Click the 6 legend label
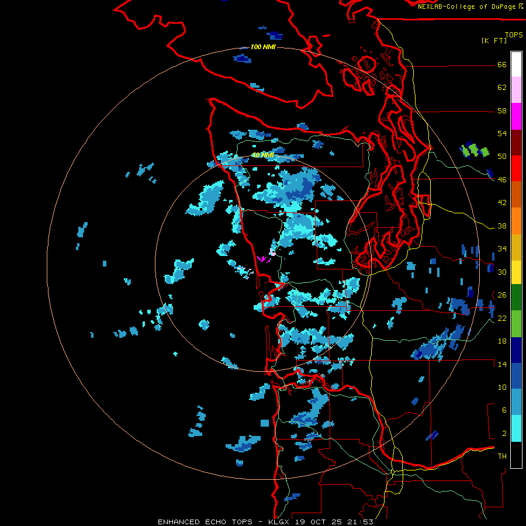Viewport: 526px width, 526px height. [504, 410]
